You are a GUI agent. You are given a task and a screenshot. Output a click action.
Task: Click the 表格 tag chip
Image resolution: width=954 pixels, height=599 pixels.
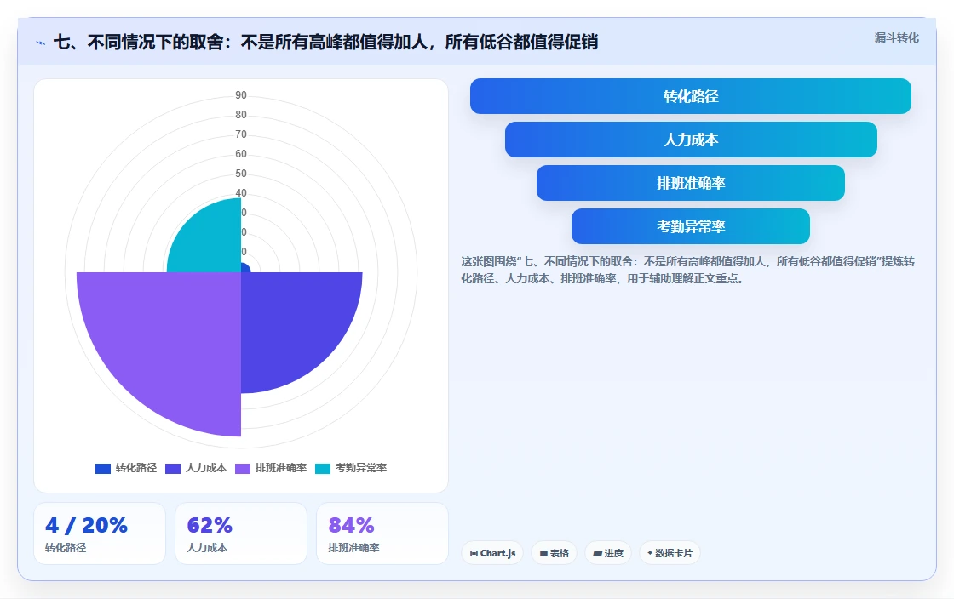pyautogui.click(x=554, y=553)
